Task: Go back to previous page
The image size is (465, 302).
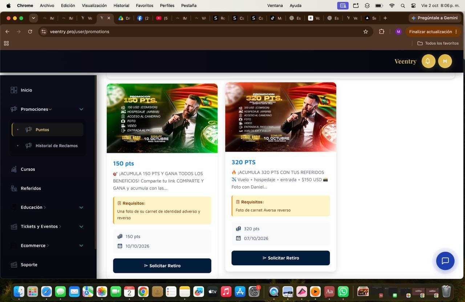Action: pyautogui.click(x=7, y=32)
